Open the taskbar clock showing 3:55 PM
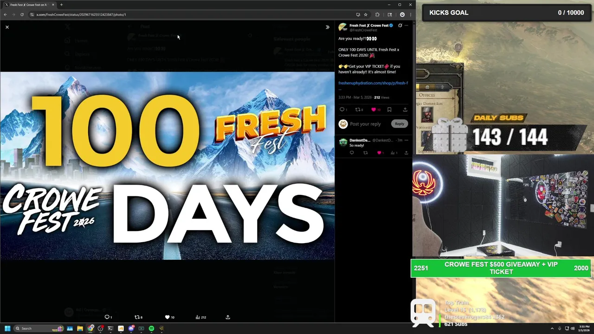Screen dimensions: 594x334 point(584,328)
